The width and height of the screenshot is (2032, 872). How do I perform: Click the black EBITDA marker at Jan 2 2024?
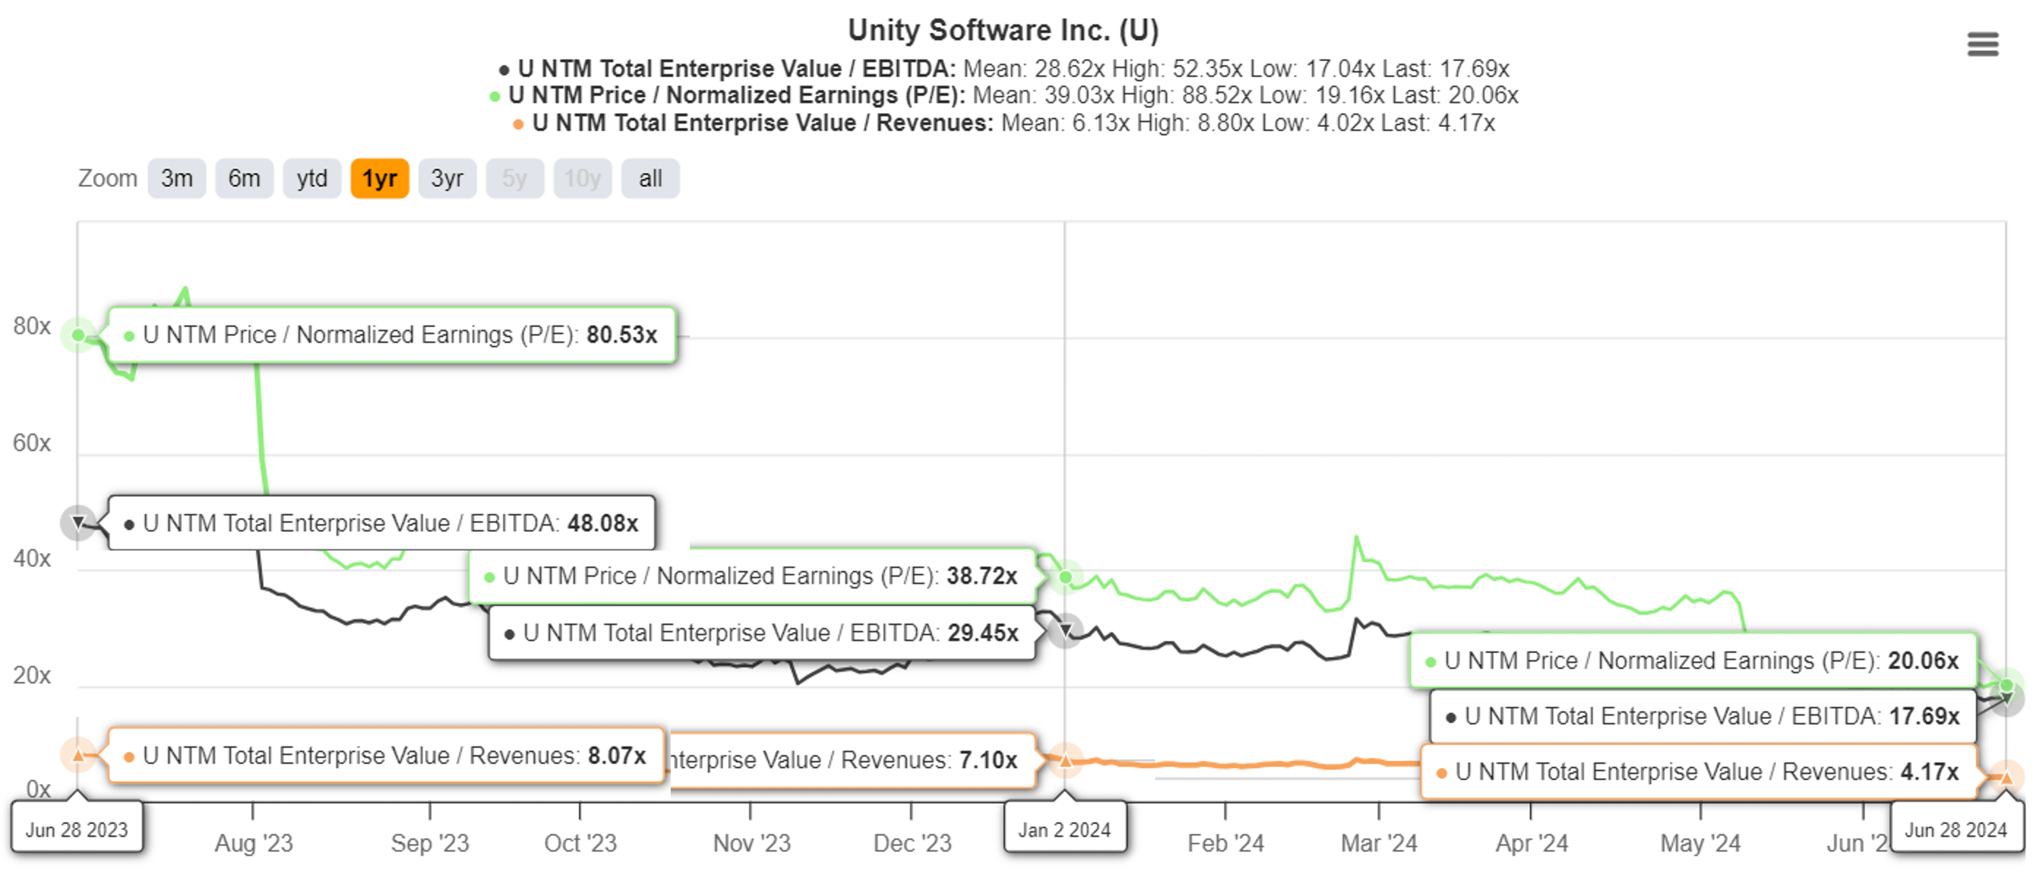pos(1065,631)
